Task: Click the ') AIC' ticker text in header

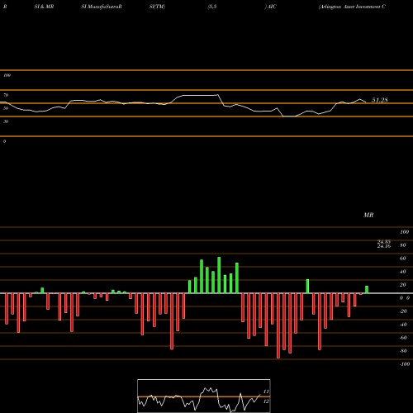Action: (270, 7)
